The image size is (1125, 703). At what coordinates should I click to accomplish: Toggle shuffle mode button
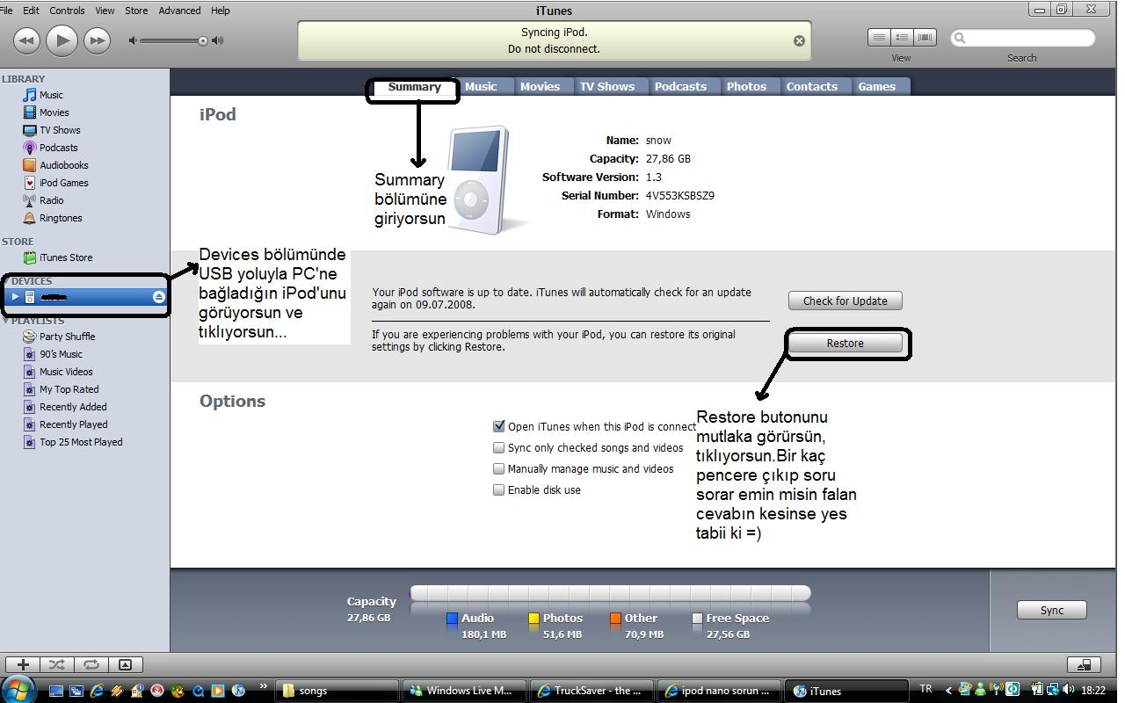pos(57,664)
